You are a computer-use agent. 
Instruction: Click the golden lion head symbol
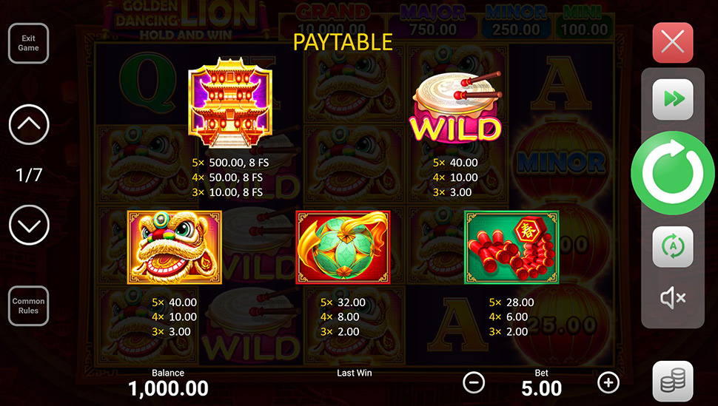point(175,247)
